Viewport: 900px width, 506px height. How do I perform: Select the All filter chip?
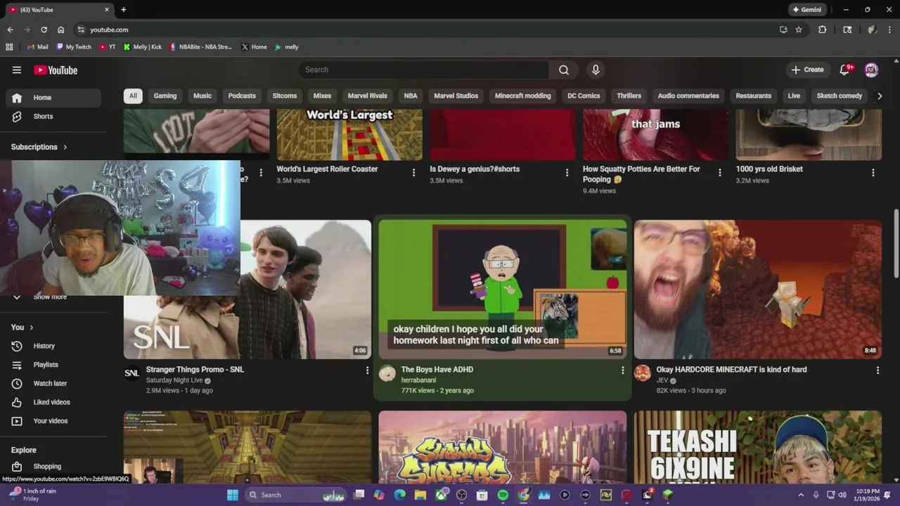(133, 96)
